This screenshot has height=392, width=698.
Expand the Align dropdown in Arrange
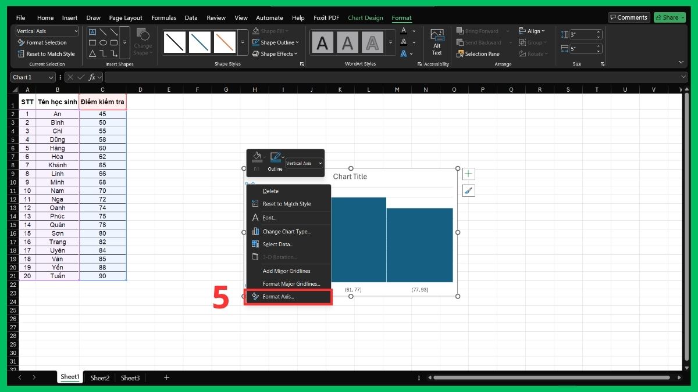pos(536,31)
